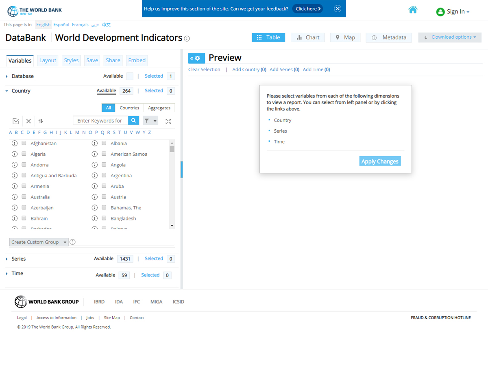Click the home icon in header
The image size is (488, 366).
click(413, 10)
